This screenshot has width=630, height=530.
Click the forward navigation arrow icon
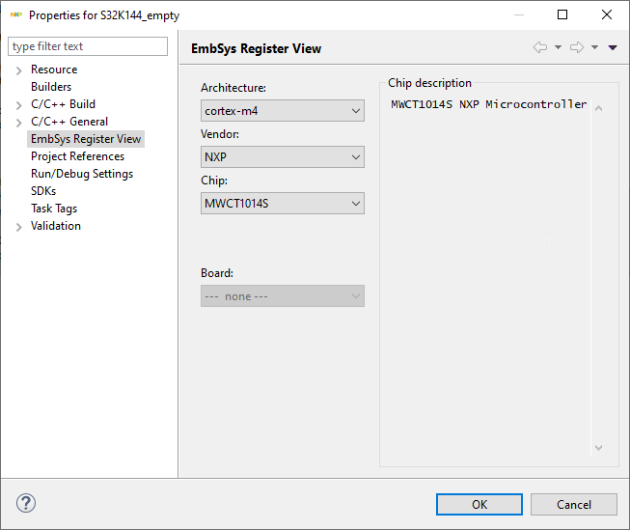[x=577, y=47]
